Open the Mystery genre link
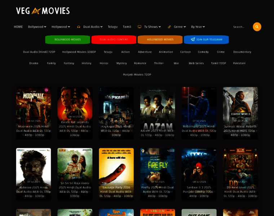Image resolution: width=274 pixels, height=216 pixels. (x=121, y=63)
